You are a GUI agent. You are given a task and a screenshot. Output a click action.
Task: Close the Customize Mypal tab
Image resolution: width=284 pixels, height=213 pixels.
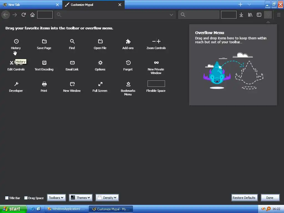(x=120, y=5)
